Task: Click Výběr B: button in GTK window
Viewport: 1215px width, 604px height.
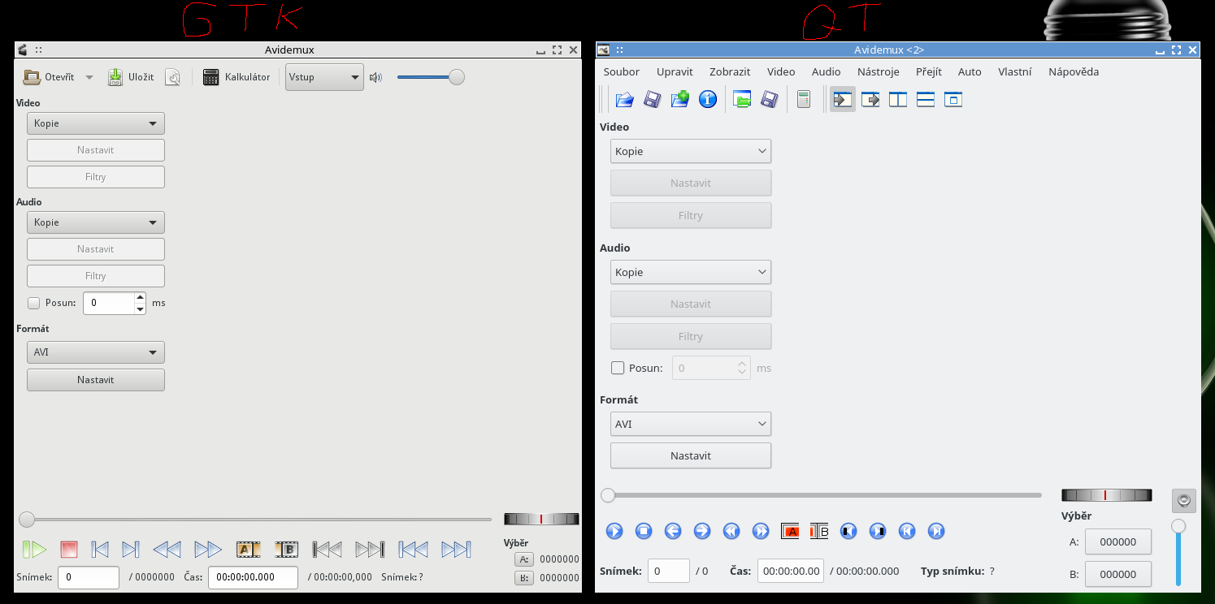Action: [x=524, y=578]
